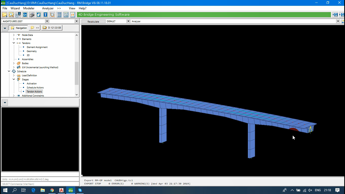Click the printer toolbar icon
This screenshot has height=194, width=345.
(x=32, y=15)
